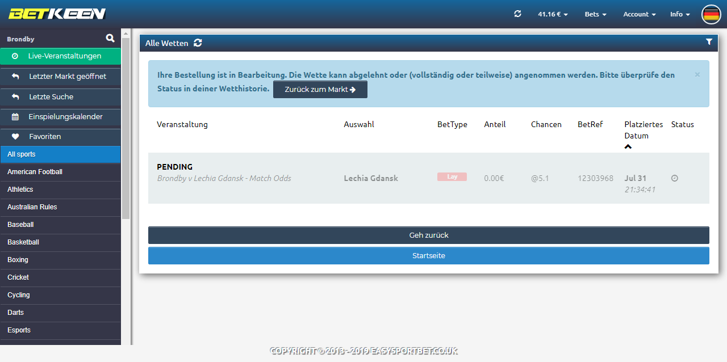
Task: Click the Status column header
Action: (x=683, y=124)
